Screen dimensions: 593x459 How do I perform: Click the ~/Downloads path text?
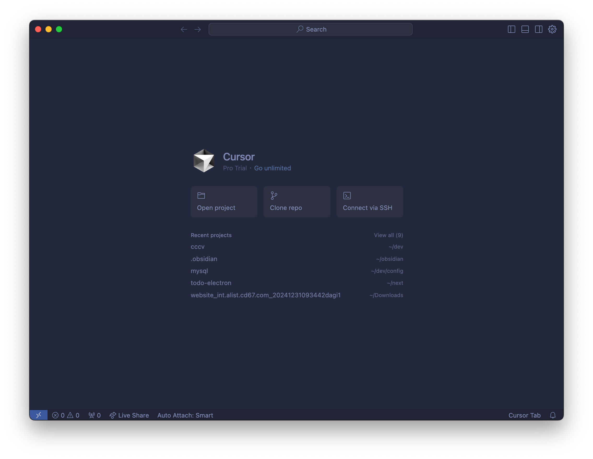[x=386, y=295]
